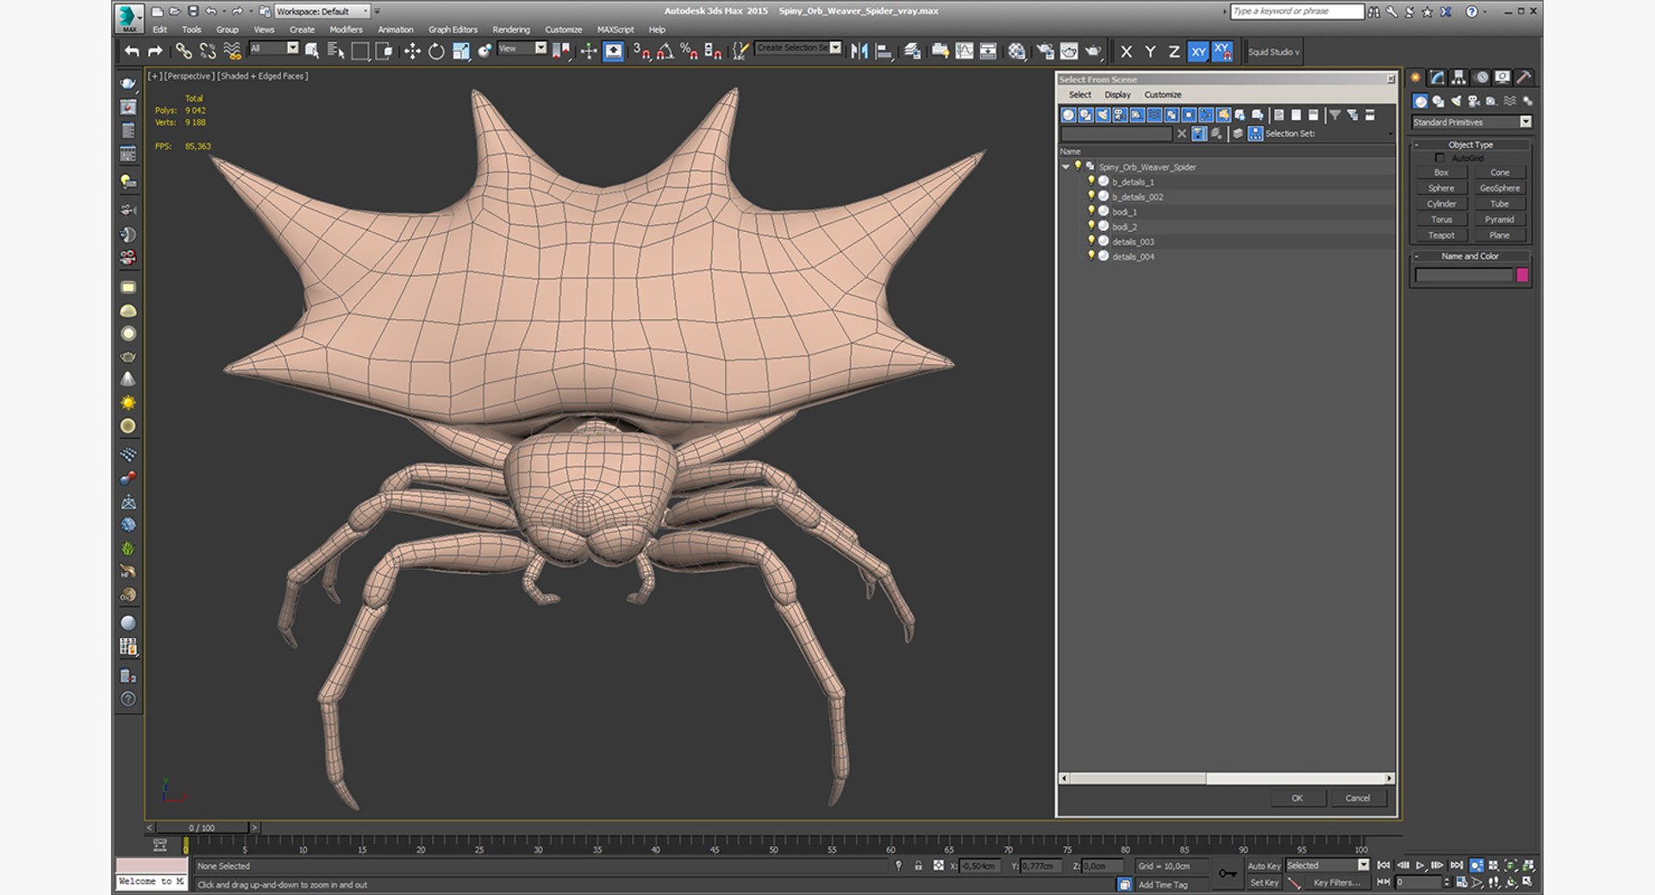Choose the Select and Scale tool
Image resolution: width=1655 pixels, height=895 pixels.
tap(460, 52)
